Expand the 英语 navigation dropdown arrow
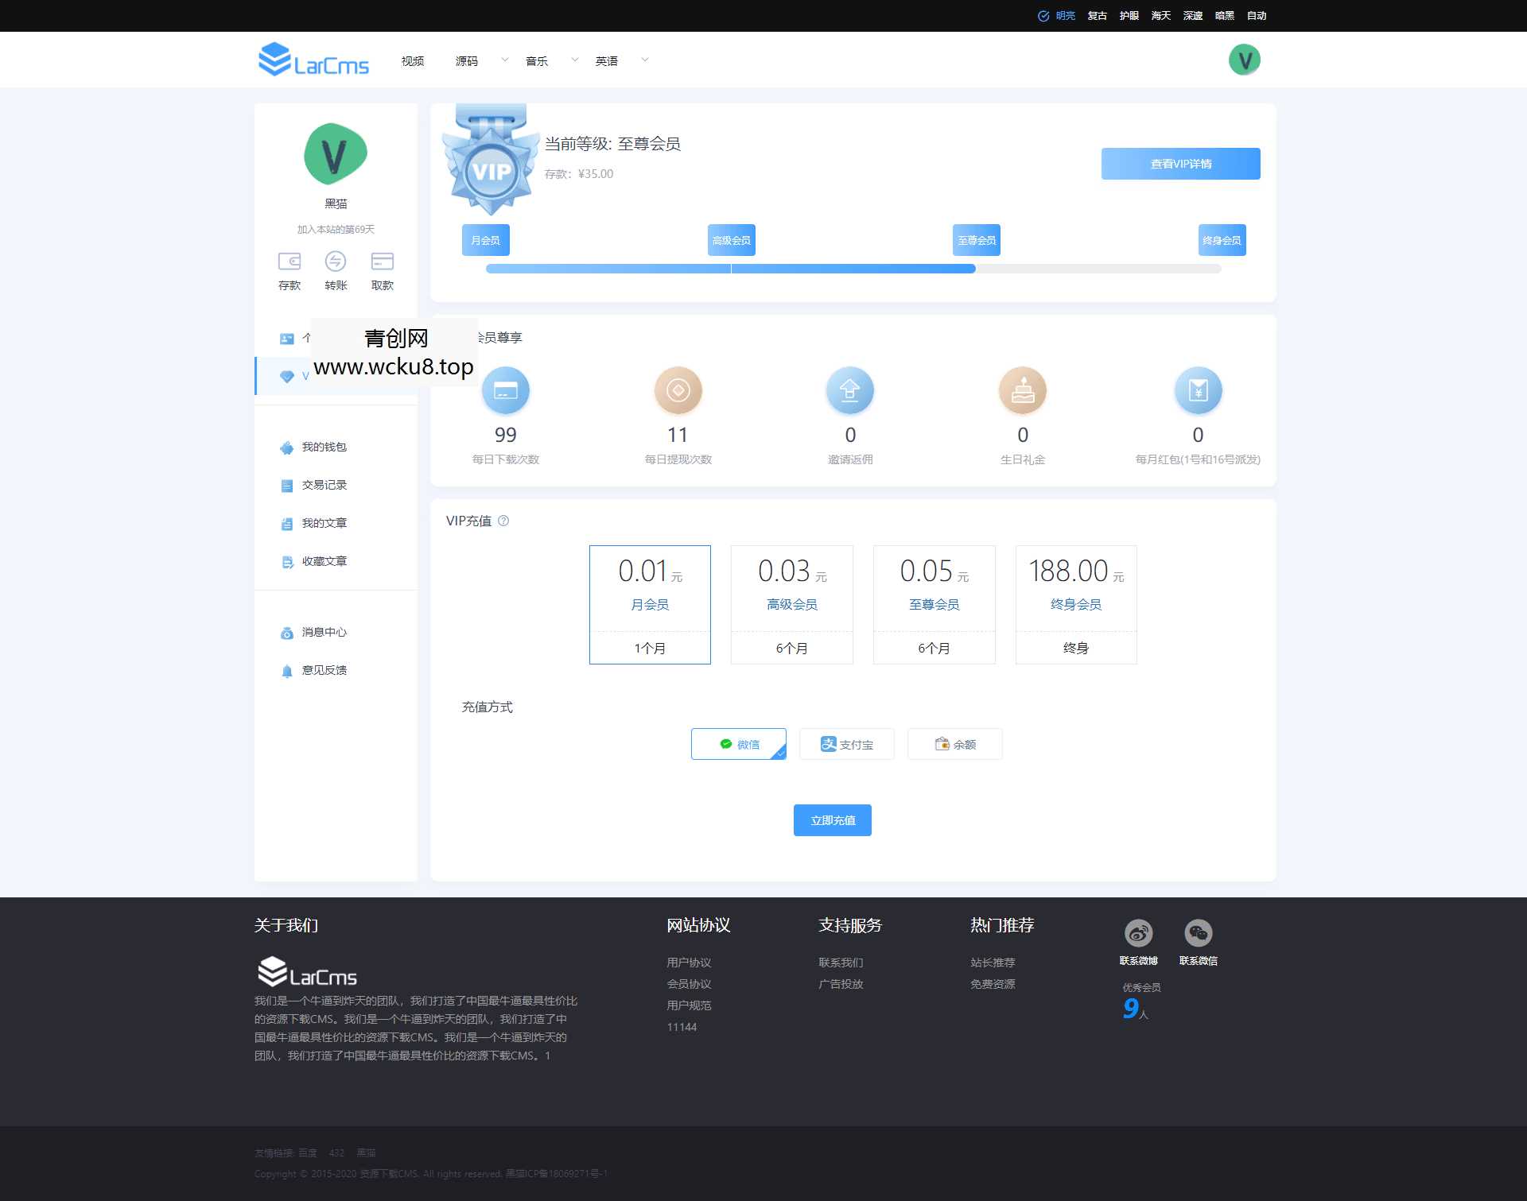The image size is (1527, 1201). click(645, 60)
